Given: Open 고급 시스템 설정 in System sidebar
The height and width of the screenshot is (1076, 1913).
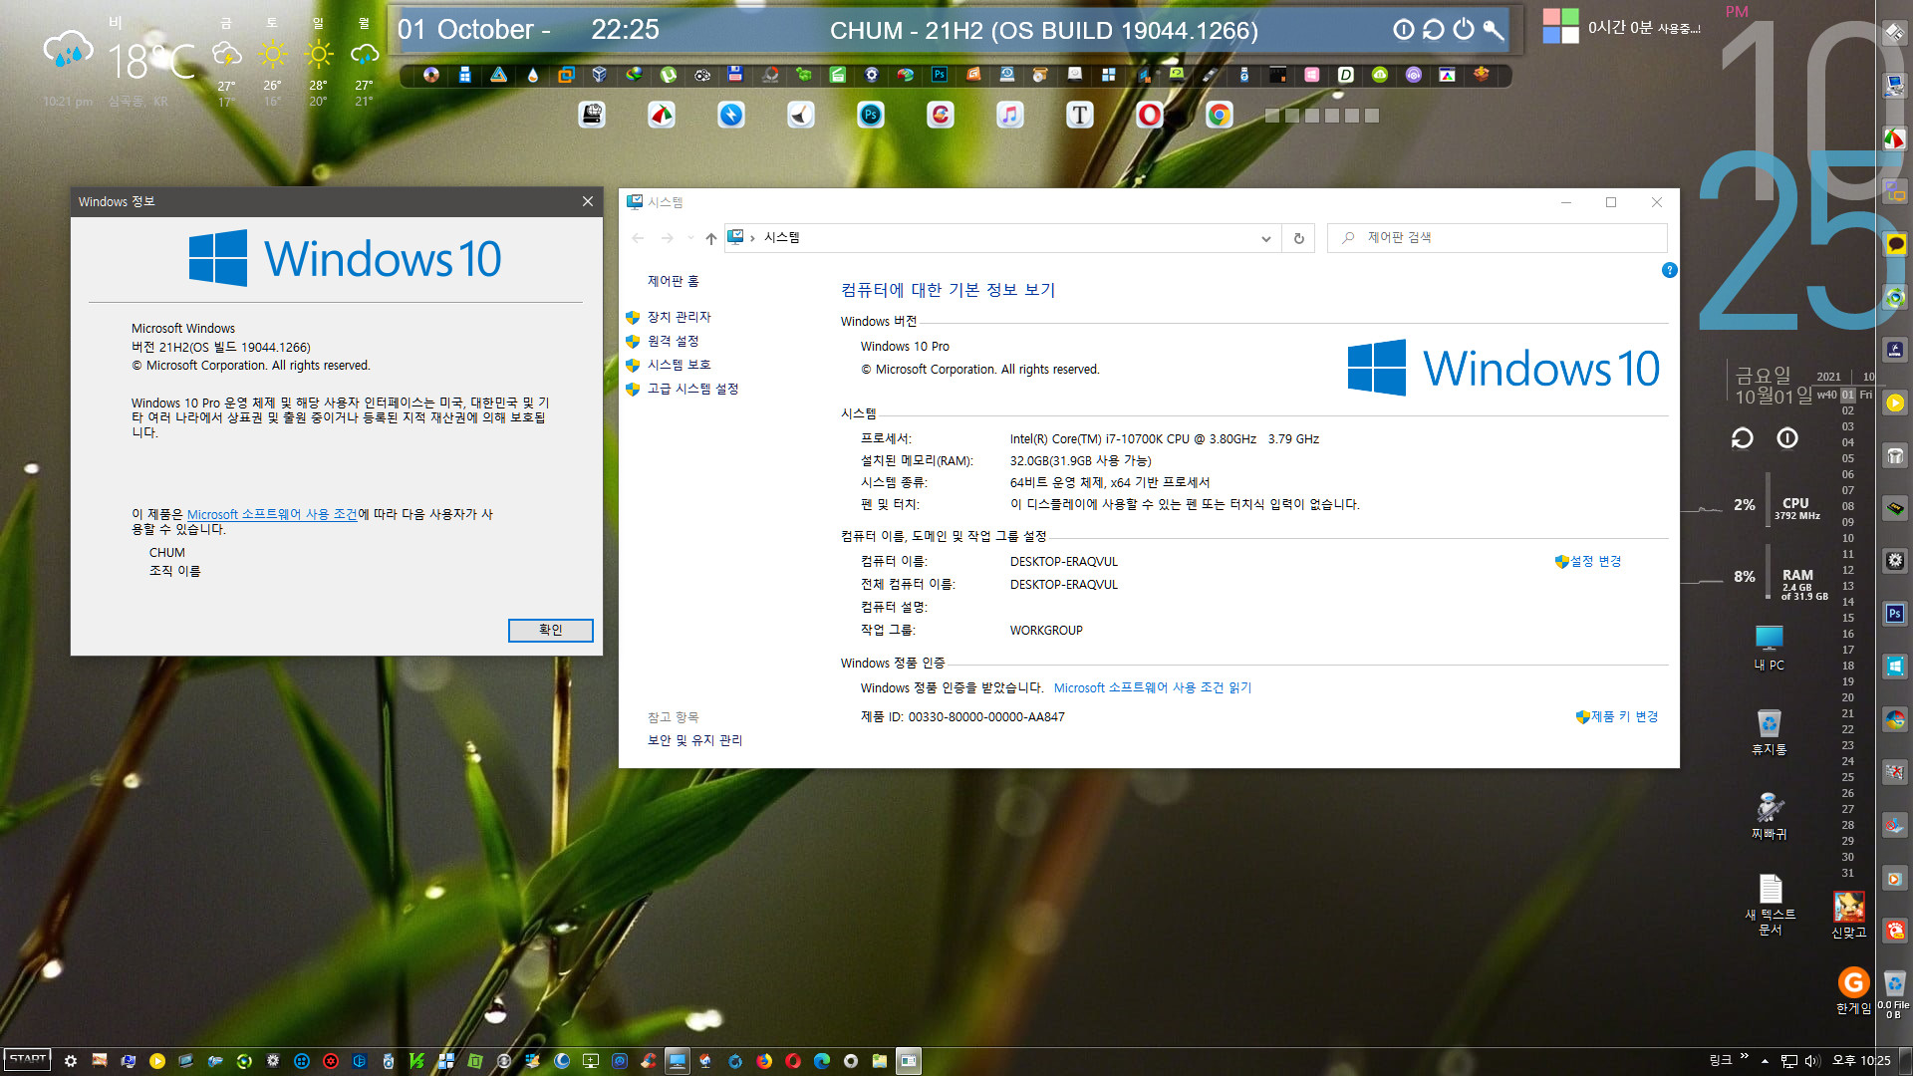Looking at the screenshot, I should 692,389.
